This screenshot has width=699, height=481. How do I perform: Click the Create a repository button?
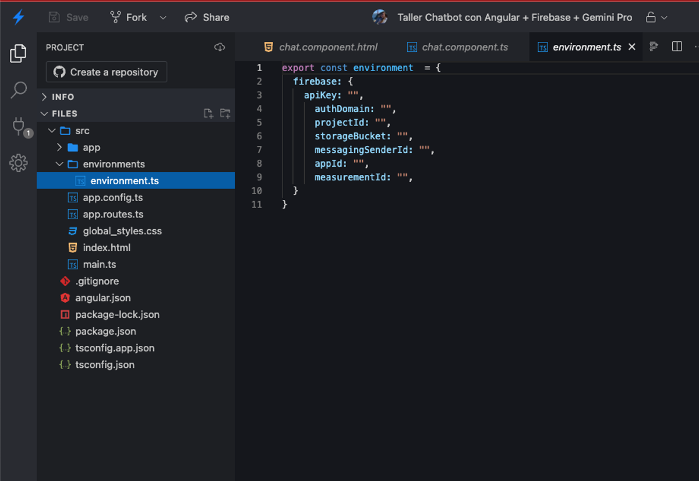click(x=107, y=72)
